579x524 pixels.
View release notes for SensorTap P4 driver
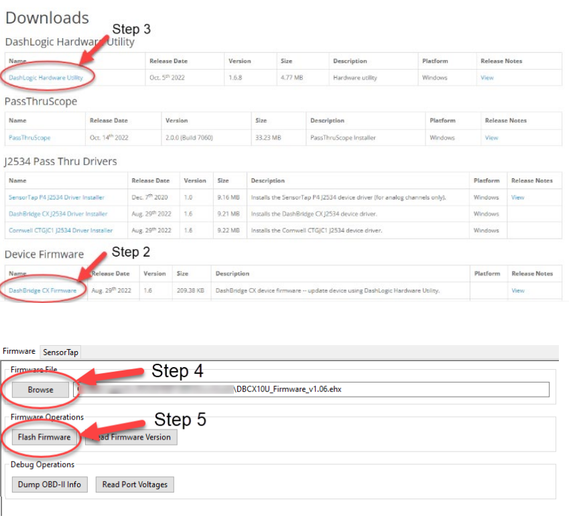[518, 198]
